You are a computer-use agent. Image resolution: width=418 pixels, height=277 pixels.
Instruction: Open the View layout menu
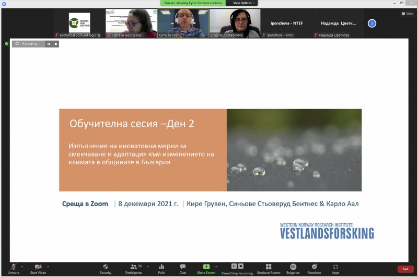point(407,14)
